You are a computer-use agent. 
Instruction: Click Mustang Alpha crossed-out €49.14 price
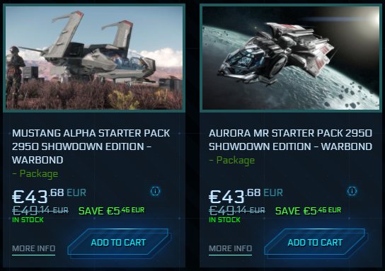[x=40, y=211]
